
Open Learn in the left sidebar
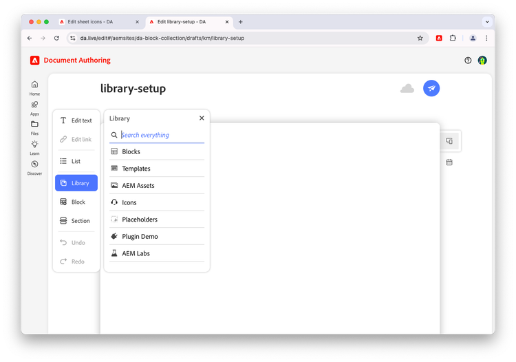click(x=34, y=148)
